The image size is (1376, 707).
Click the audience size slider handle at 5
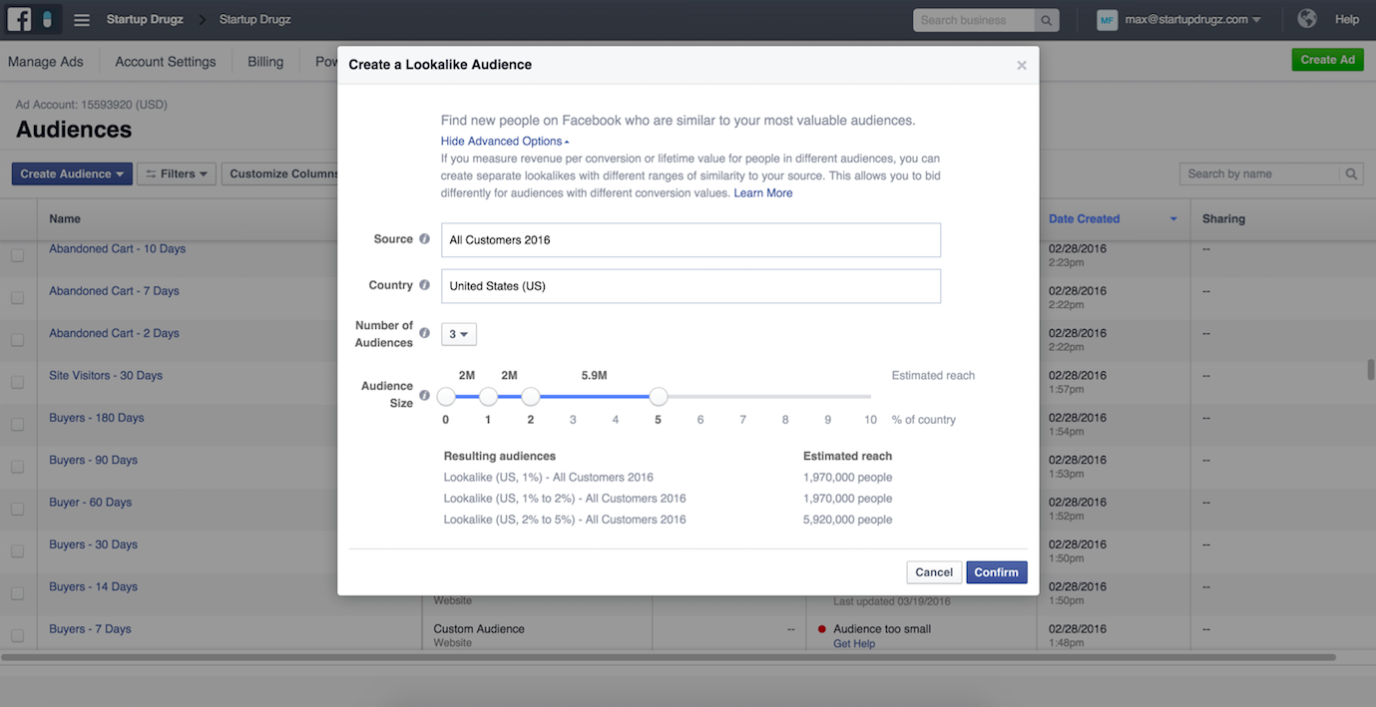(x=658, y=397)
